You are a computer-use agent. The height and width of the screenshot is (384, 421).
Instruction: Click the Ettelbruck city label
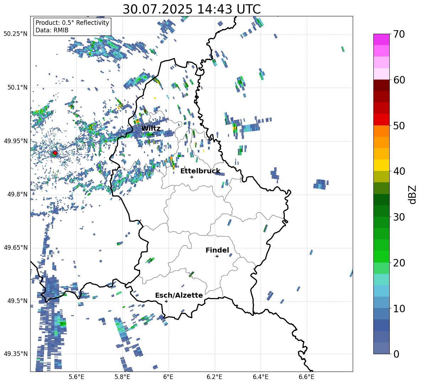pos(200,171)
